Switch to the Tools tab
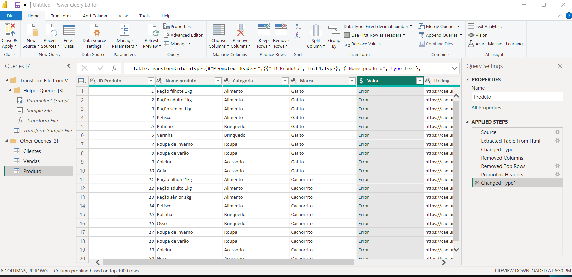Screen dimensions: 572x277 [x=144, y=16]
